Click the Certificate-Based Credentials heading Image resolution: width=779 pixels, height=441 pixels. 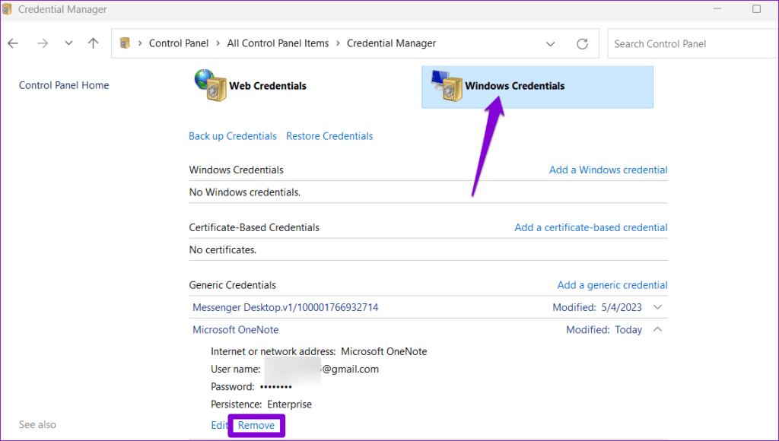[254, 227]
